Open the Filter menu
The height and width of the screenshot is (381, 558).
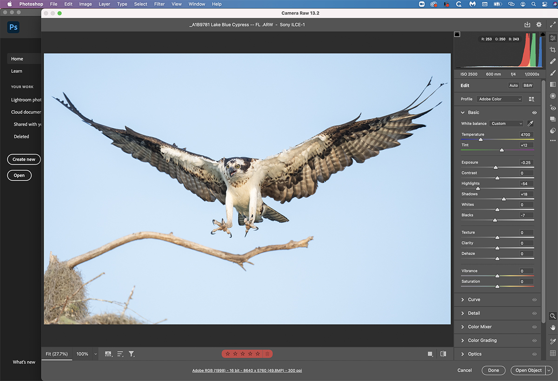click(159, 4)
